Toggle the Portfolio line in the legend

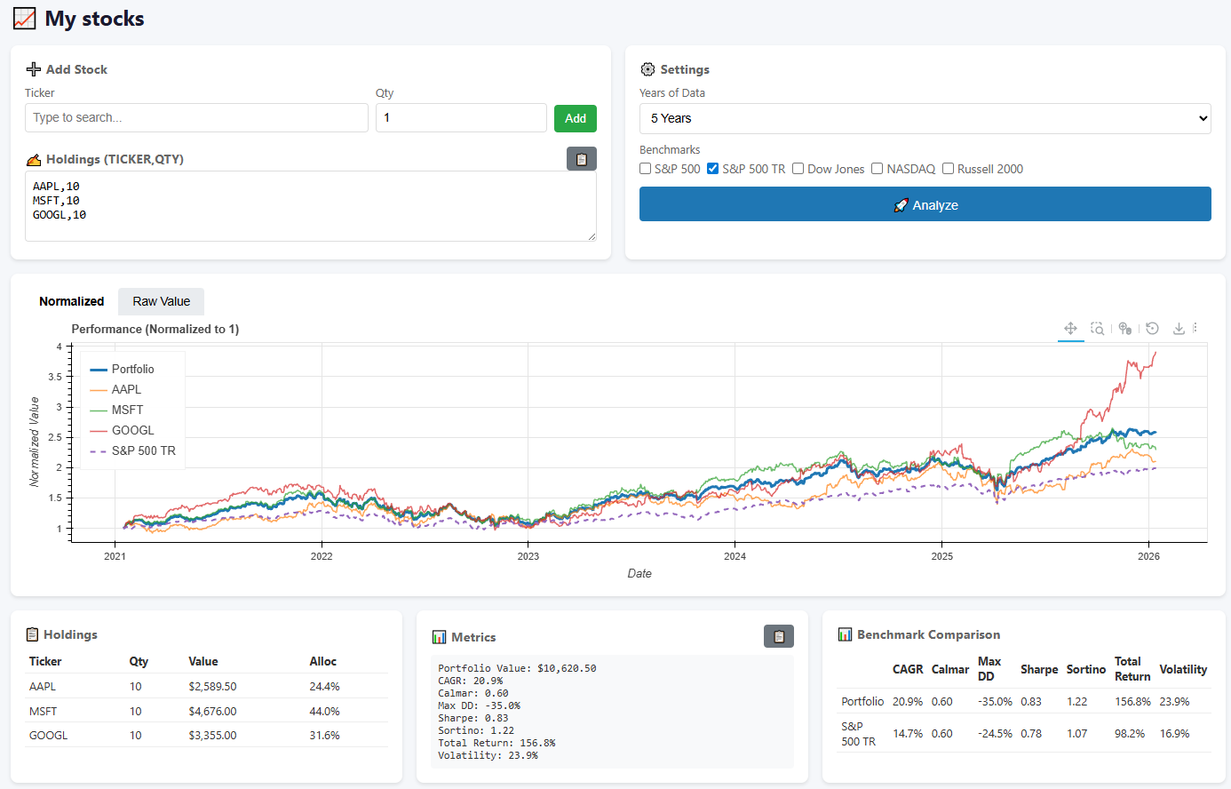[x=129, y=369]
